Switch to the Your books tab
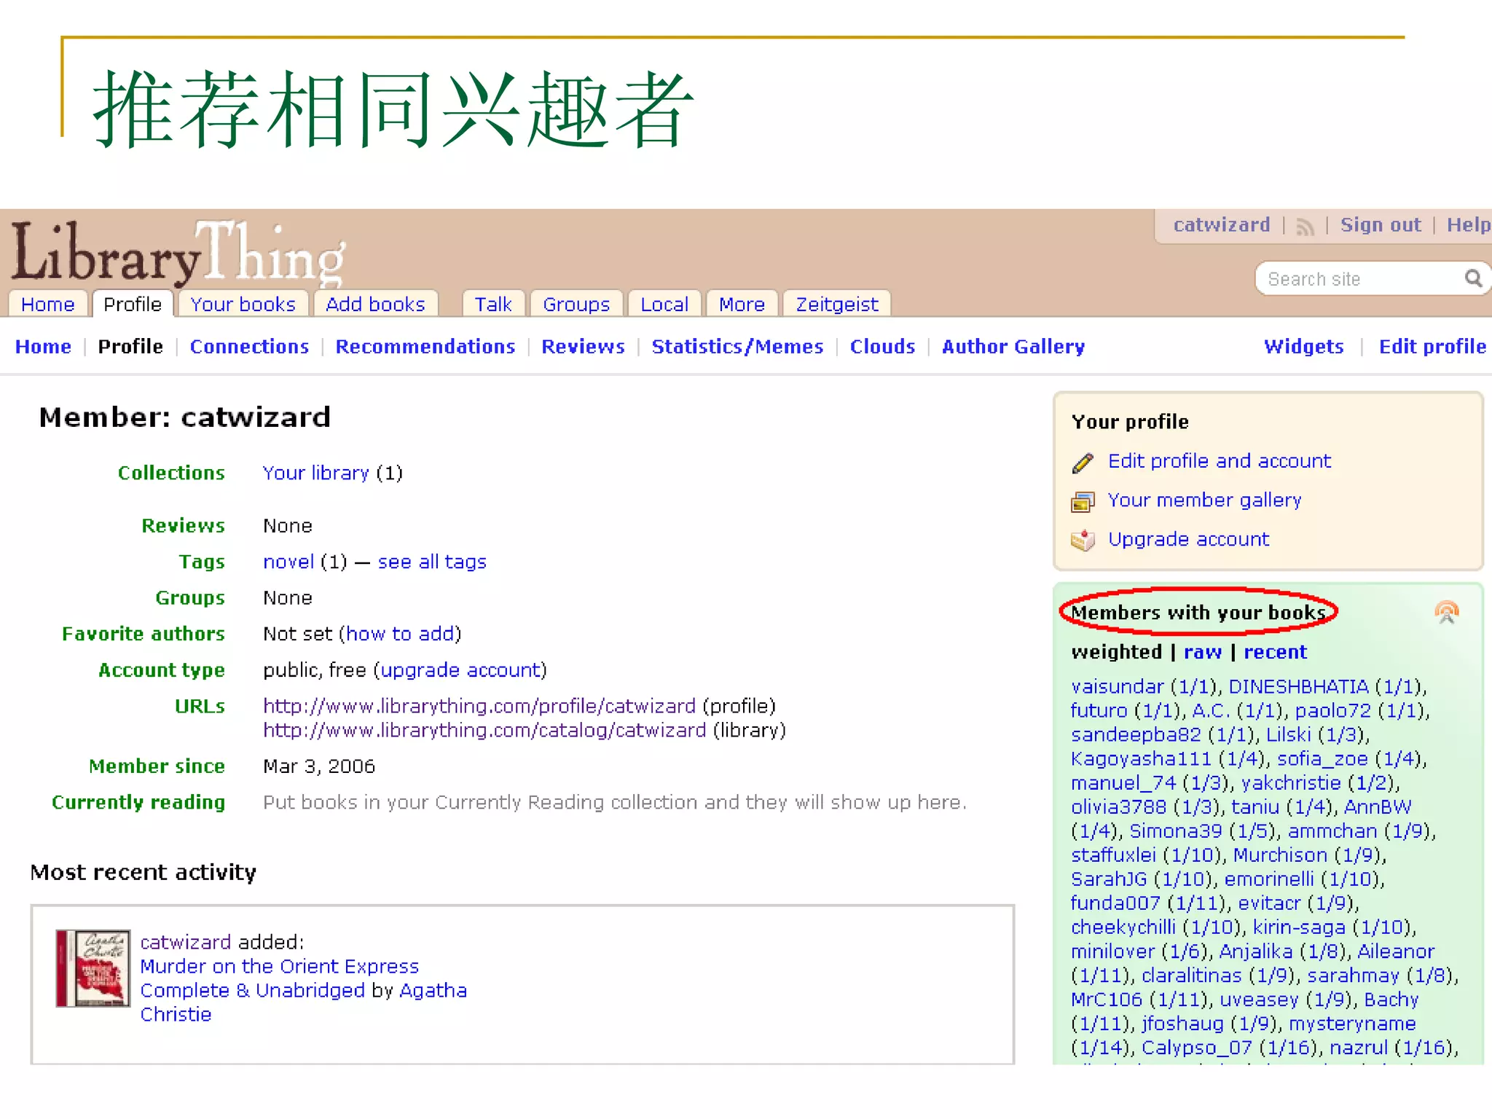Image resolution: width=1492 pixels, height=1119 pixels. (x=243, y=305)
